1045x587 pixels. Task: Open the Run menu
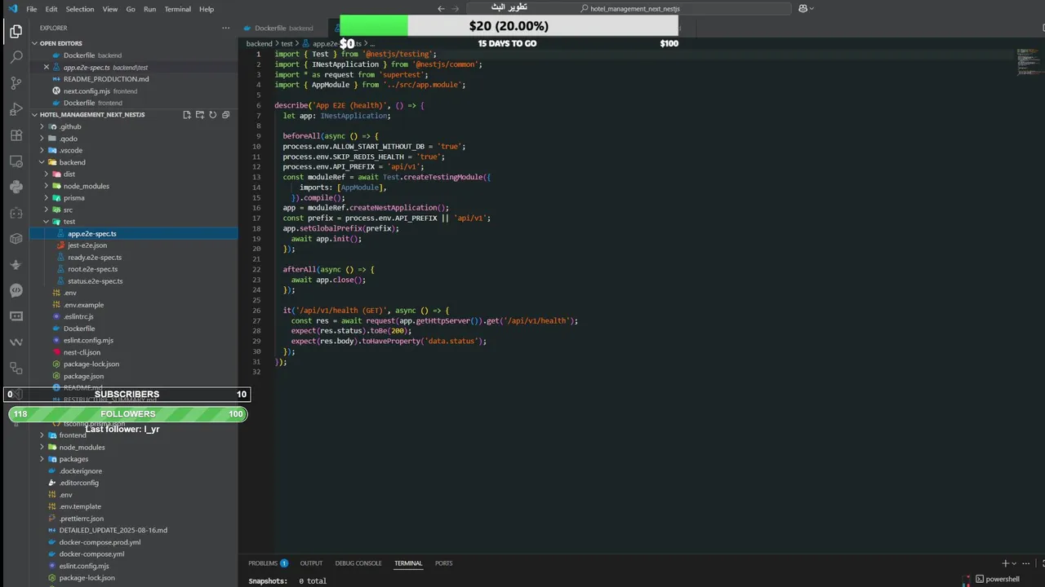point(149,9)
